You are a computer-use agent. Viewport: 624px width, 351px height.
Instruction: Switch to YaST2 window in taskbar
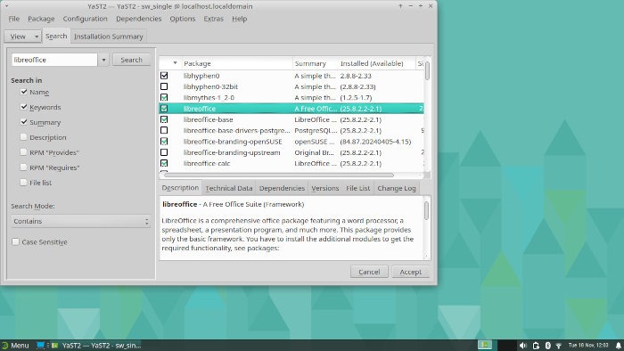[96, 346]
